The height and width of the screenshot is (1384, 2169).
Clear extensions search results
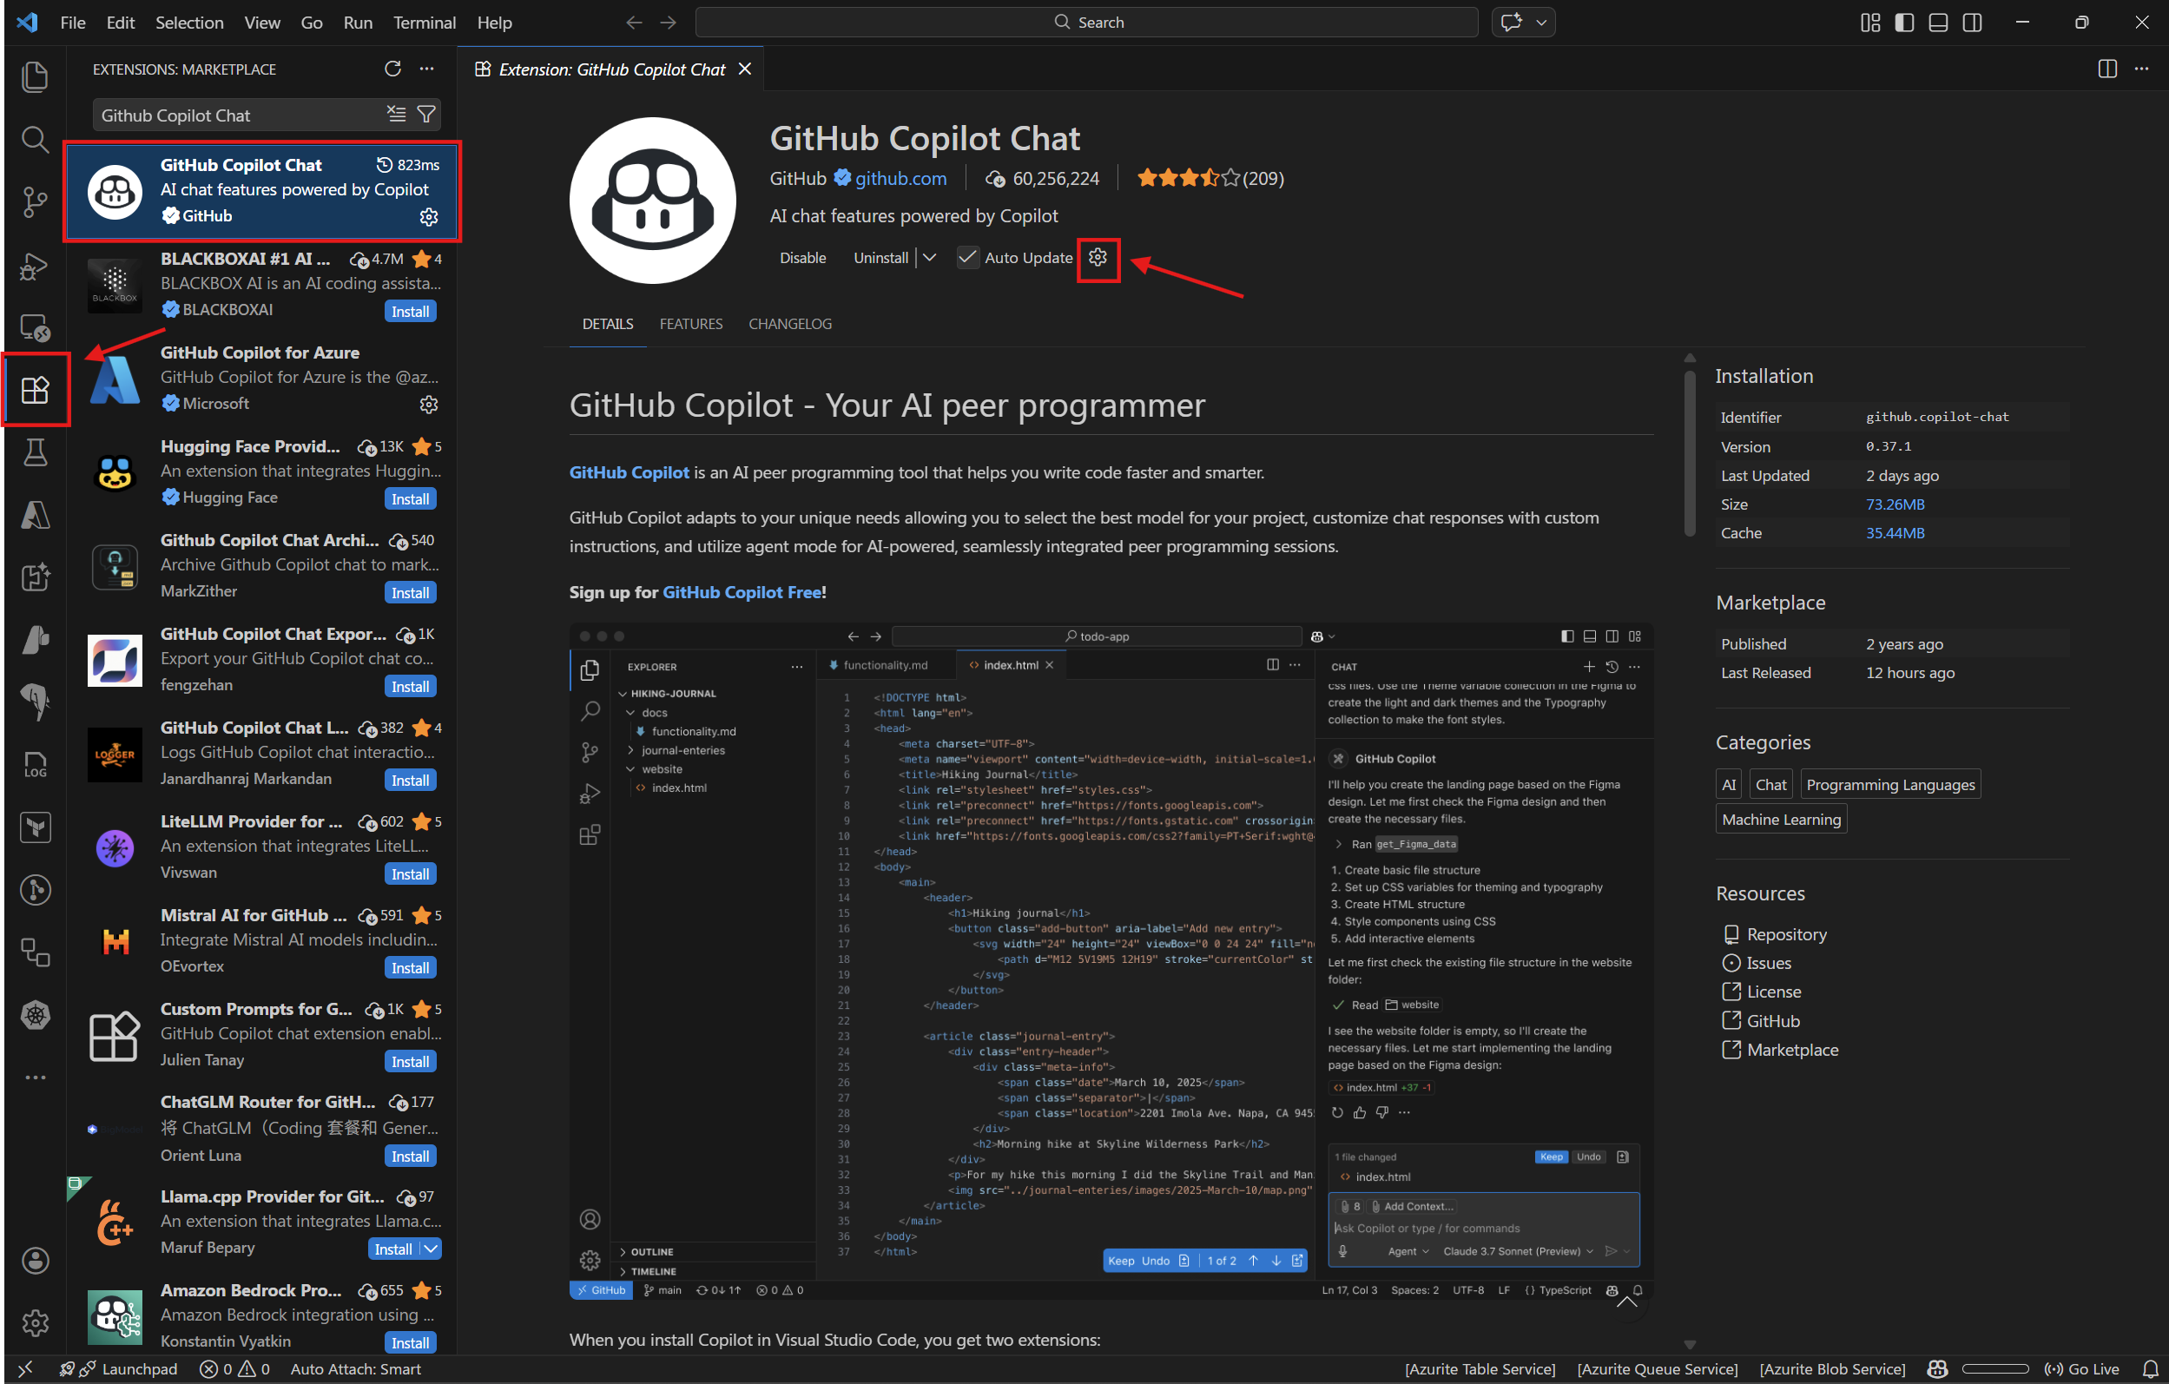(x=396, y=115)
